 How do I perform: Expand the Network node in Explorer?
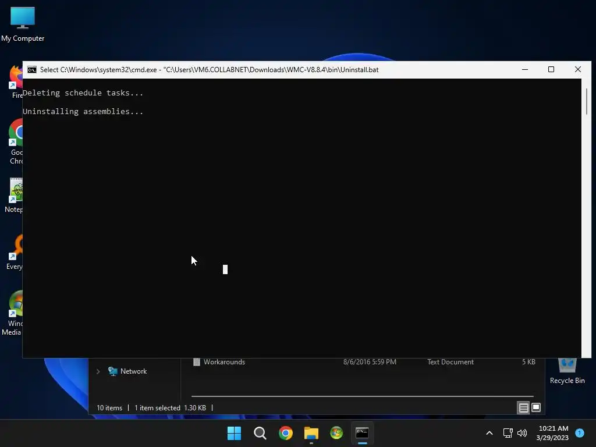(98, 371)
